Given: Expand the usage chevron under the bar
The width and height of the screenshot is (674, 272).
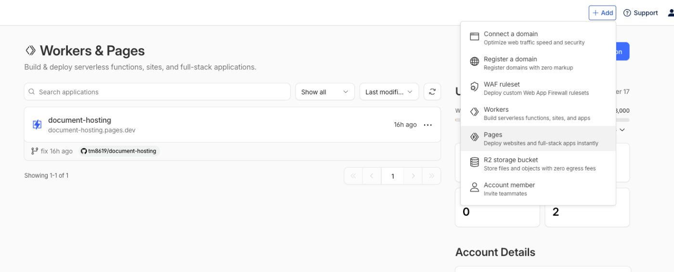Looking at the screenshot, I should pos(622,130).
